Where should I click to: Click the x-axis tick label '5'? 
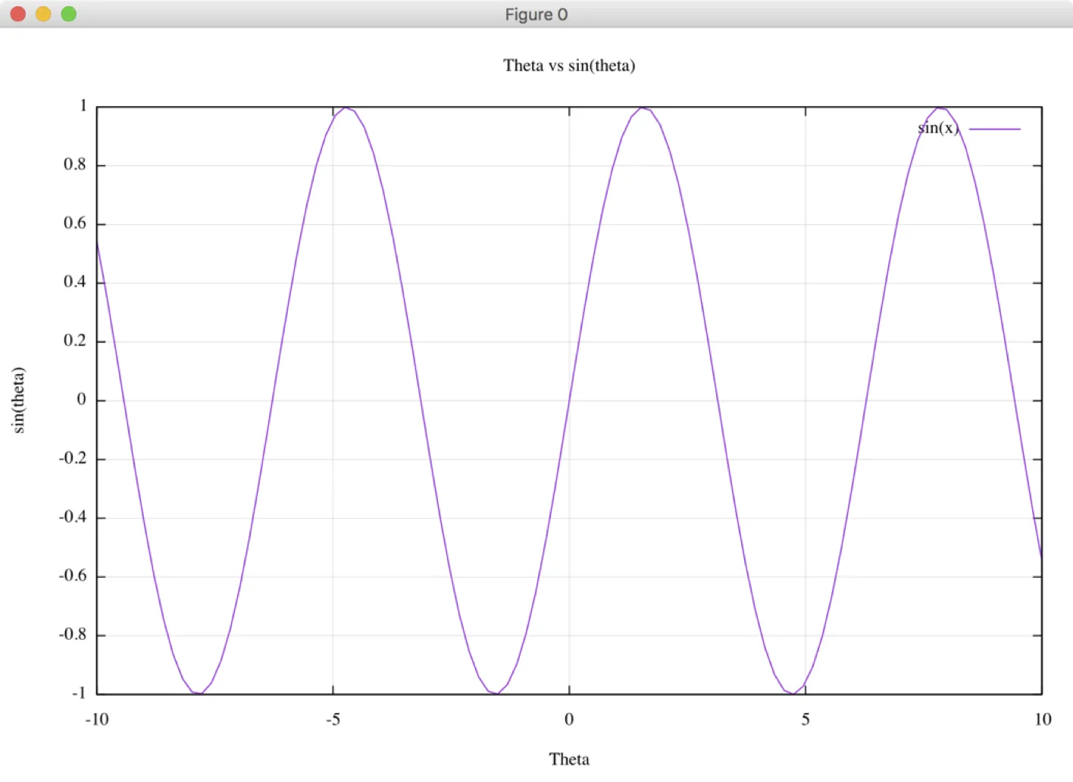click(806, 719)
